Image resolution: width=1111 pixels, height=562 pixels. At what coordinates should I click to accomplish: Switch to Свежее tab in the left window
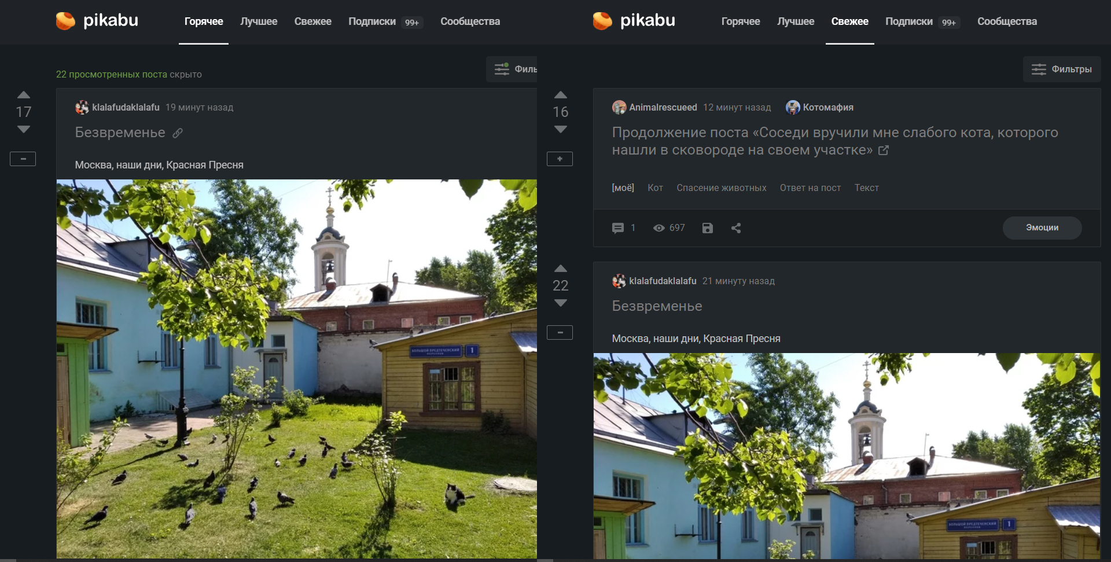(313, 21)
